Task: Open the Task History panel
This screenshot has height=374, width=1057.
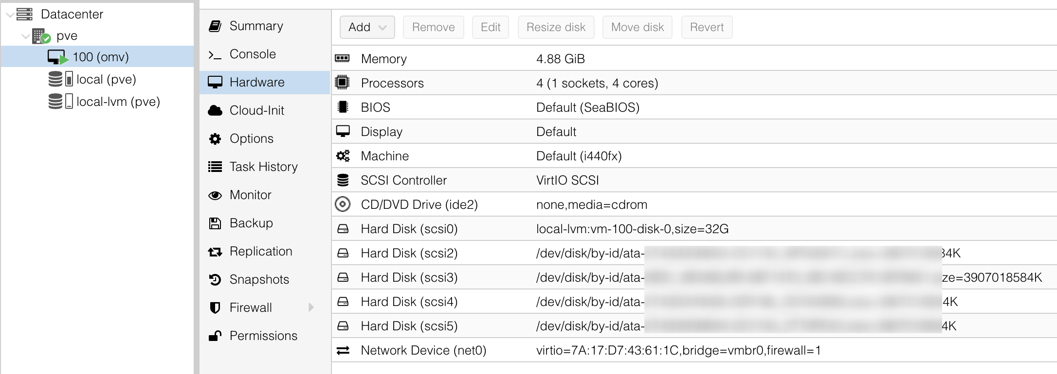Action: pos(263,167)
